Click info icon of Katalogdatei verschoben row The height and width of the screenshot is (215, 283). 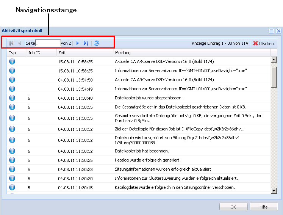click(12, 187)
